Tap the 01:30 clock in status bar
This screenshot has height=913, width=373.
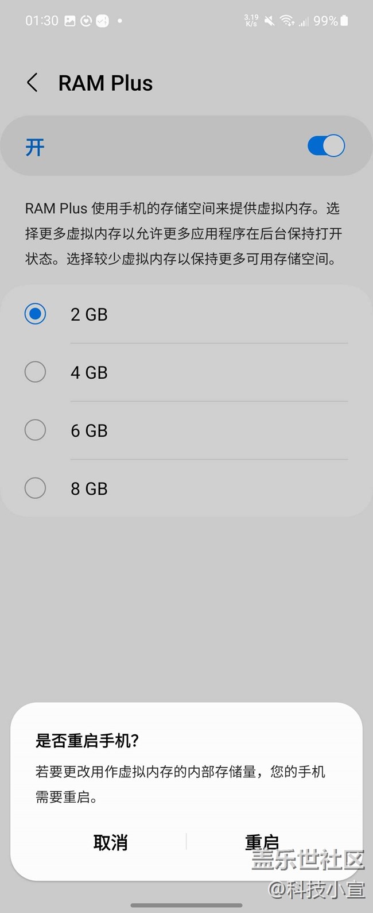coord(42,21)
